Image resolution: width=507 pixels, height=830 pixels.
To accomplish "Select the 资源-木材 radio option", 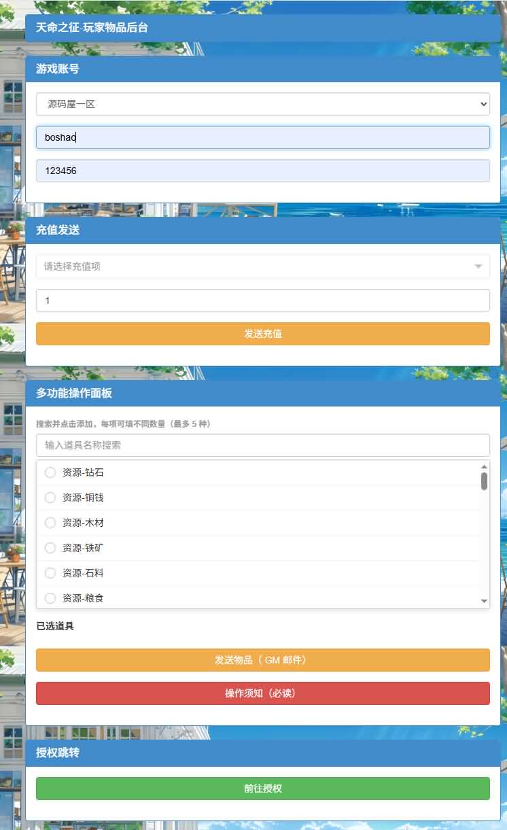I will point(50,523).
